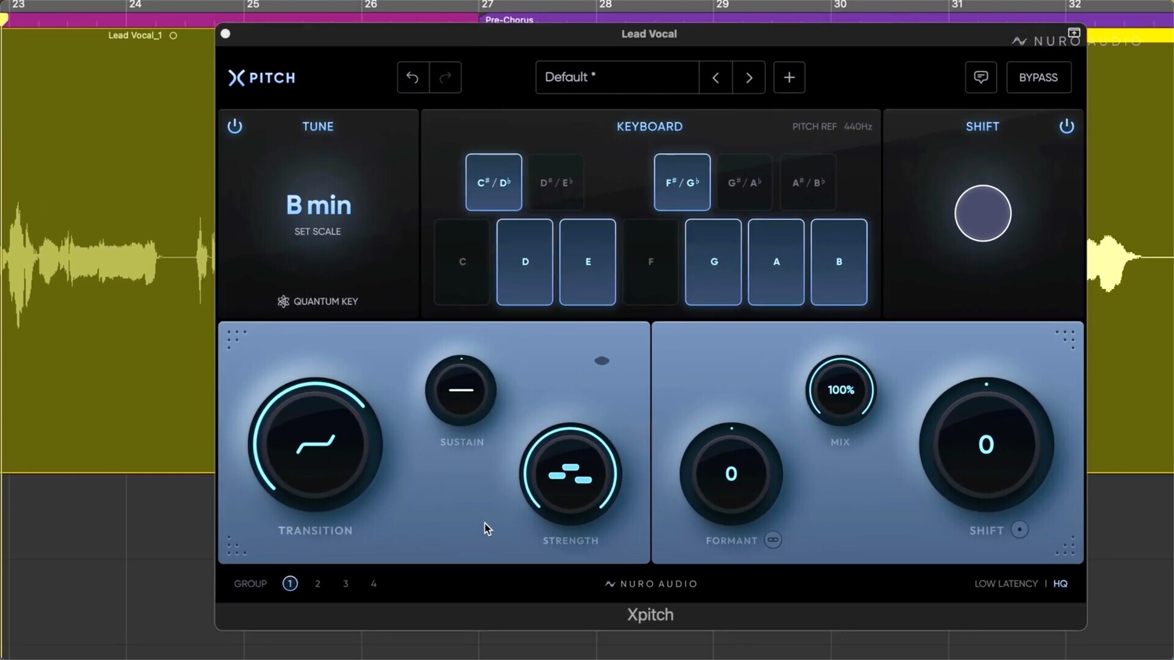Image resolution: width=1174 pixels, height=660 pixels.
Task: Toggle the TUNE section power button
Action: tap(235, 127)
